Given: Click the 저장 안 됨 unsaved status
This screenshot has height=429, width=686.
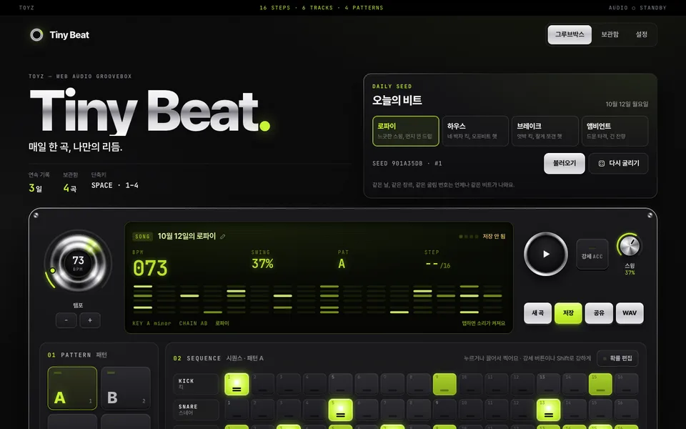Looking at the screenshot, I should tap(494, 237).
